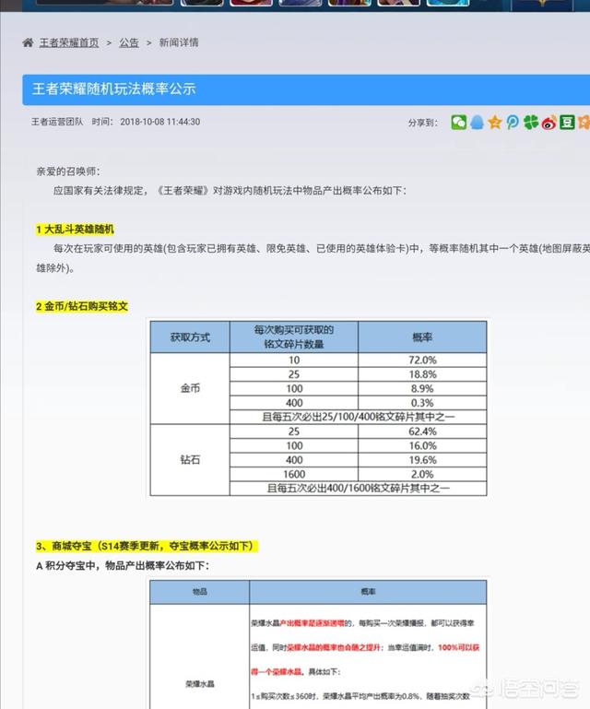Image resolution: width=590 pixels, height=709 pixels.
Task: Share to Tencent Weibo blue icon
Action: click(513, 122)
